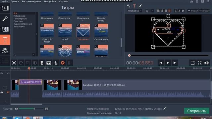Image resolution: width=212 pixels, height=119 pixels.
Task: Toggle Italic text formatting
Action: pyautogui.click(x=179, y=11)
